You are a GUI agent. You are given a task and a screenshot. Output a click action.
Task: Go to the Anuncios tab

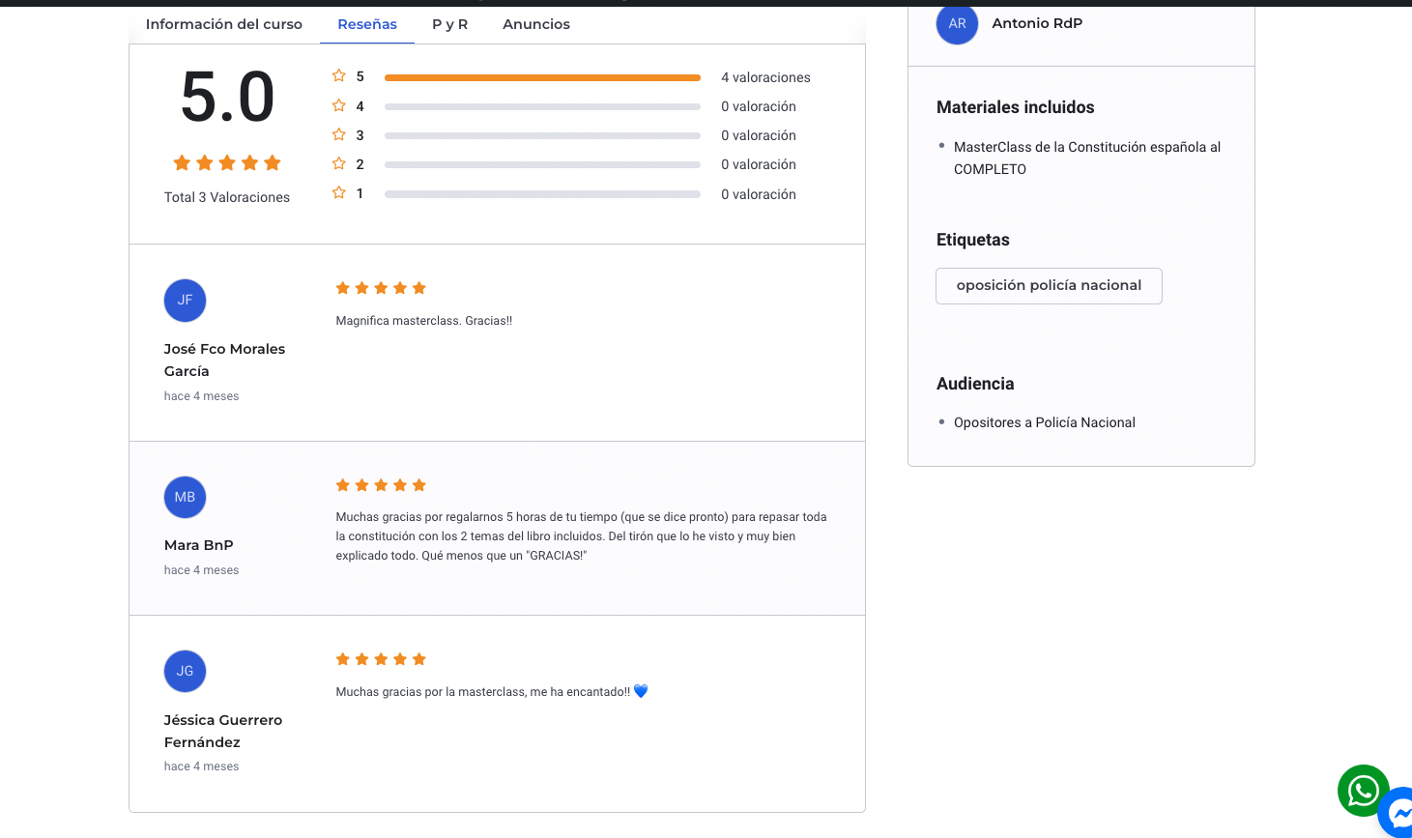(x=536, y=24)
